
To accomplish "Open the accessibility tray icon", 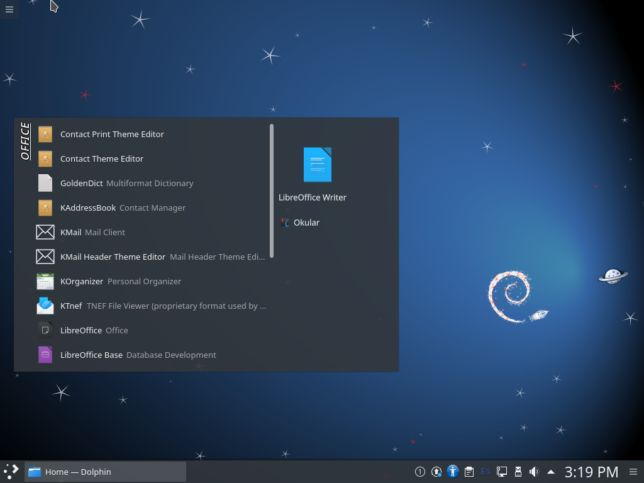I will [453, 472].
